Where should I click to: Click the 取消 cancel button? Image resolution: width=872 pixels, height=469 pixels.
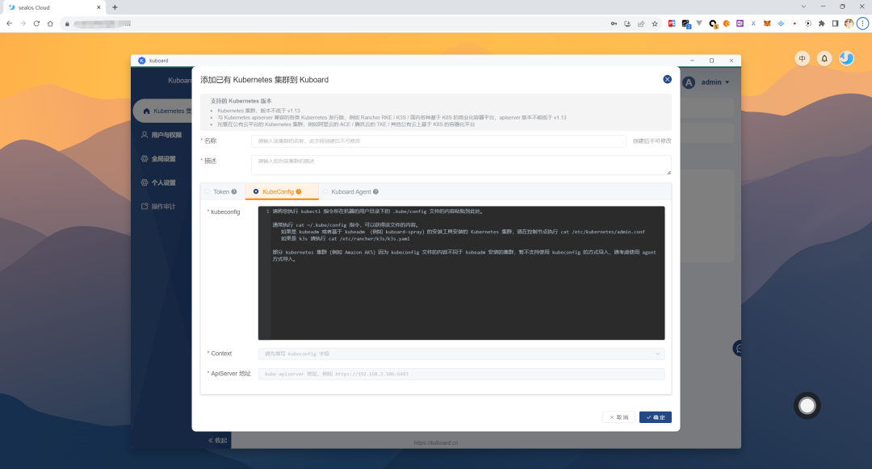coord(618,417)
